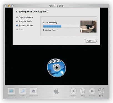Minimize the window with the yellow button

point(9,6)
